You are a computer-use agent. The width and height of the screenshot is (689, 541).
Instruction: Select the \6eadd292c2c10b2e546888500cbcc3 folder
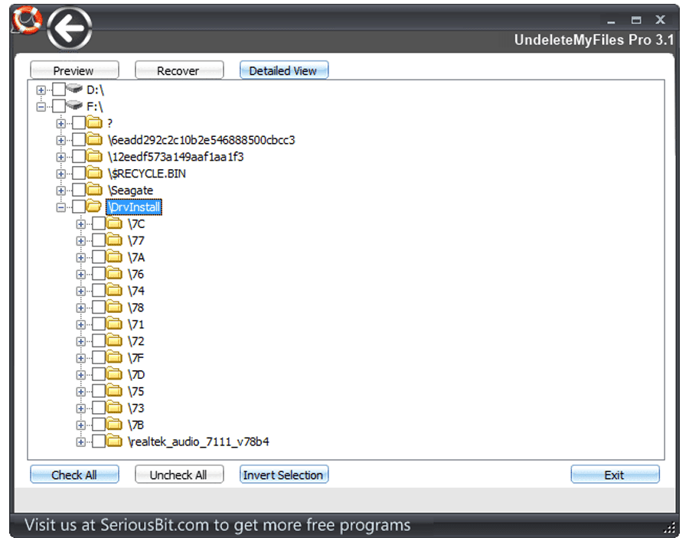point(201,140)
